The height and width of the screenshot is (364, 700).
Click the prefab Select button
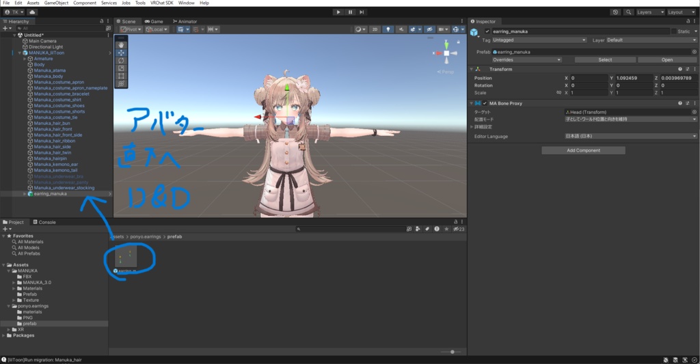pos(605,60)
